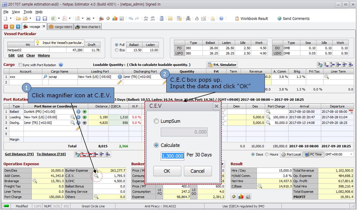Click magnifier icon in Brokerage row

[x=35, y=181]
